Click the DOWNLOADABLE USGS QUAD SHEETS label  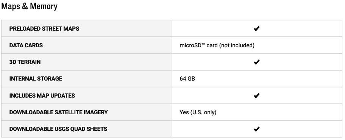tap(58, 129)
